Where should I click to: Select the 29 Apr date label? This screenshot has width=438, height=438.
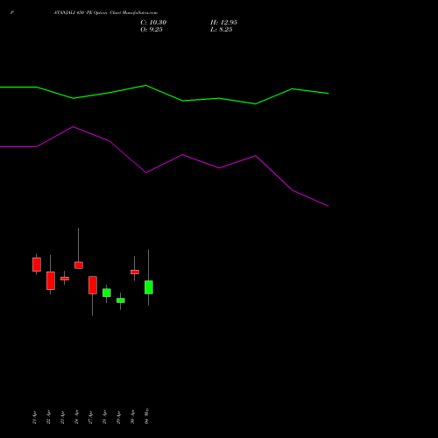(118, 418)
